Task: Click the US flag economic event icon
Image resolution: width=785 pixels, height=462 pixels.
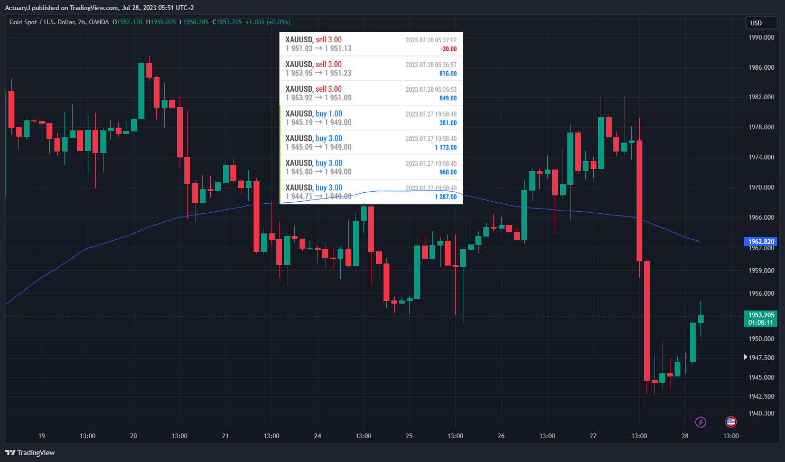Action: [731, 422]
